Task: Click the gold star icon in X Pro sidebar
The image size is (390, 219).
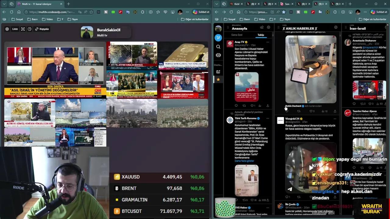Action: (x=218, y=79)
